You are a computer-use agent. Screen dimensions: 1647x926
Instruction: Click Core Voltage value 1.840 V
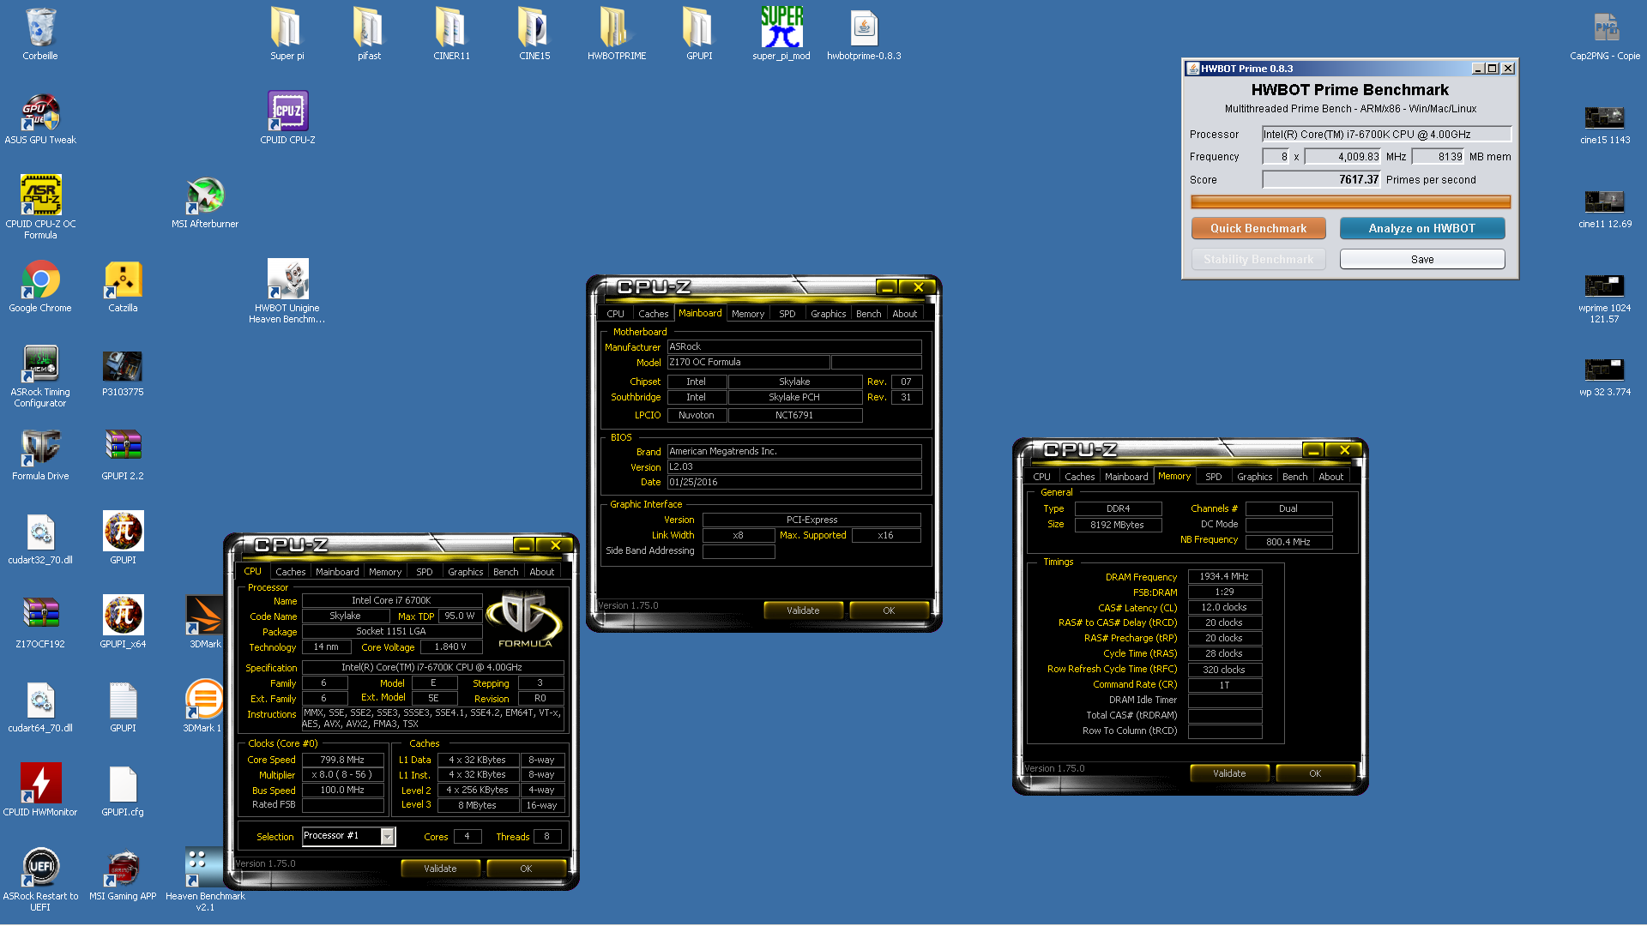(x=449, y=646)
